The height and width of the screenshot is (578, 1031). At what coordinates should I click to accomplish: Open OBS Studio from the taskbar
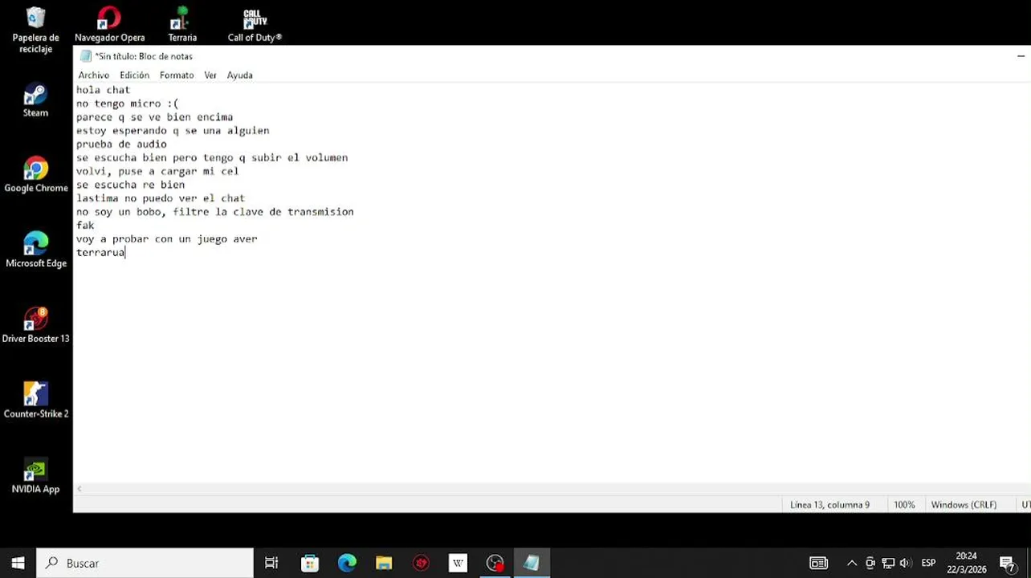click(x=495, y=563)
